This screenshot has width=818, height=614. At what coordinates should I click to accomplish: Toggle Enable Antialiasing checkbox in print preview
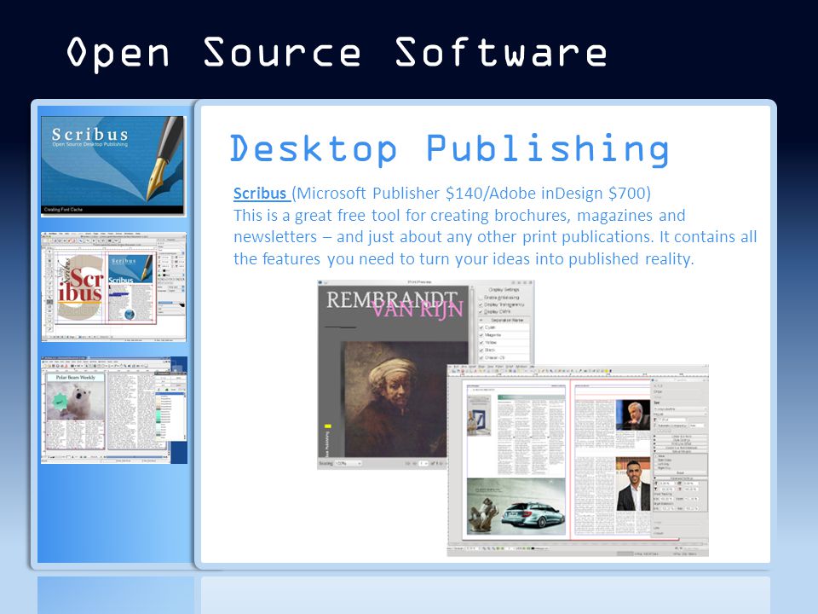[x=481, y=298]
